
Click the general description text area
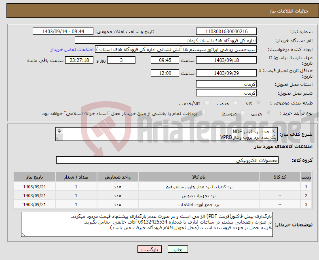coord(167,134)
